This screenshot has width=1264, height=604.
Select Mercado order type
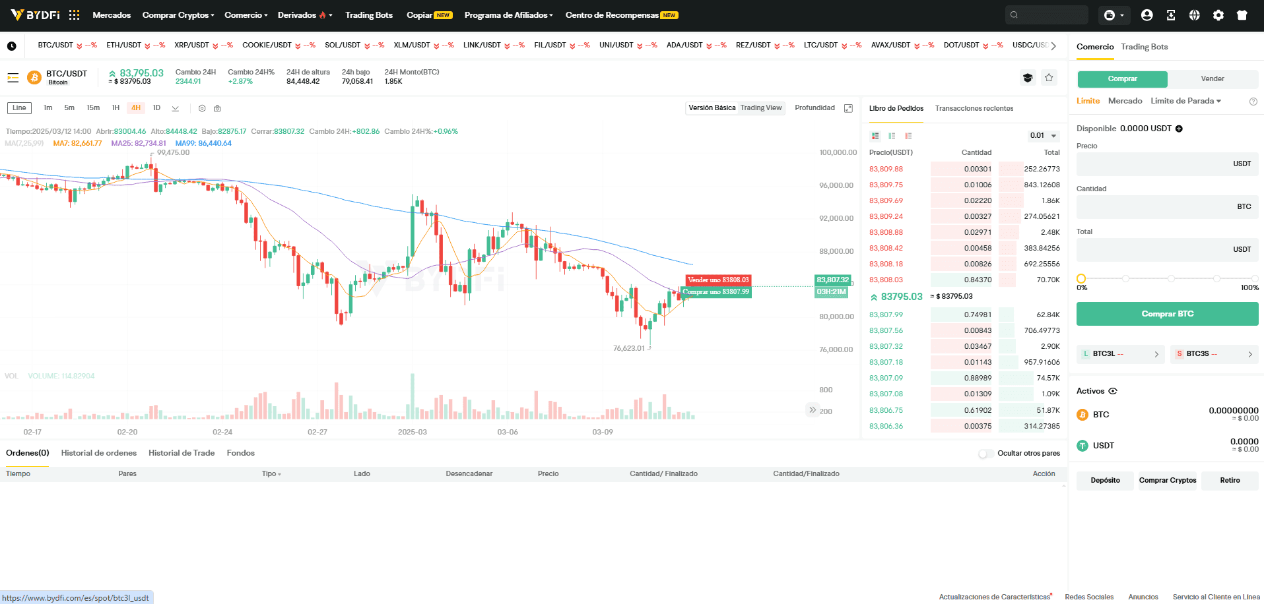1125,101
